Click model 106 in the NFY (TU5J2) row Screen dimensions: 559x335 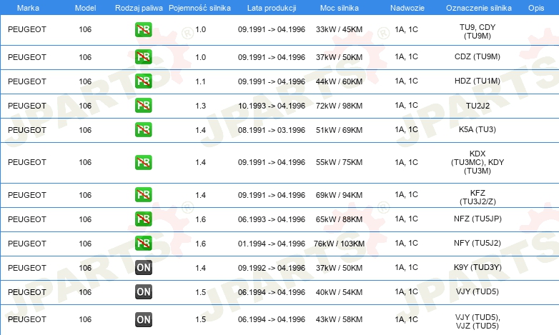coord(85,244)
